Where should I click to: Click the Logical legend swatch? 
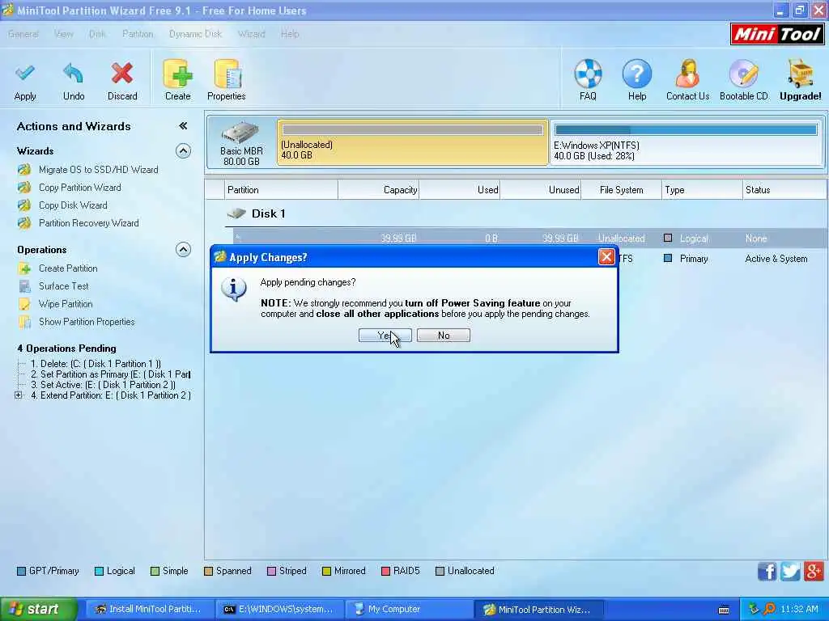[99, 572]
